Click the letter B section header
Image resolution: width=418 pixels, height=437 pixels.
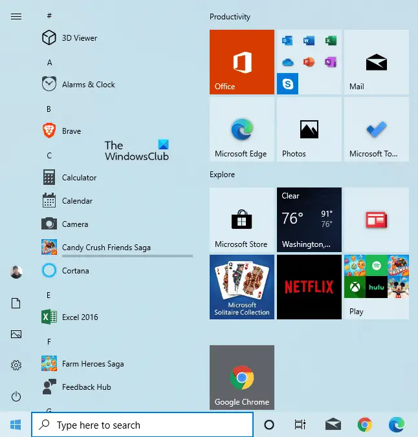tap(49, 109)
